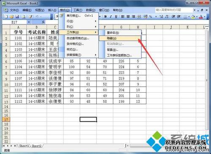The image size is (211, 154).
Task: Click the last-sheet tab navigation arrow
Action: [x=15, y=146]
